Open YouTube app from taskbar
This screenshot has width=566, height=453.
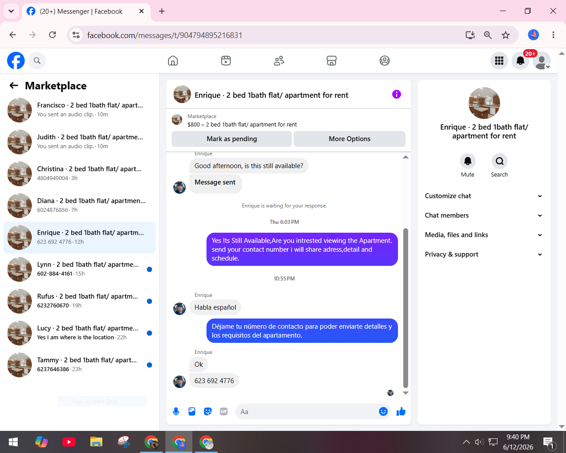[x=69, y=442]
